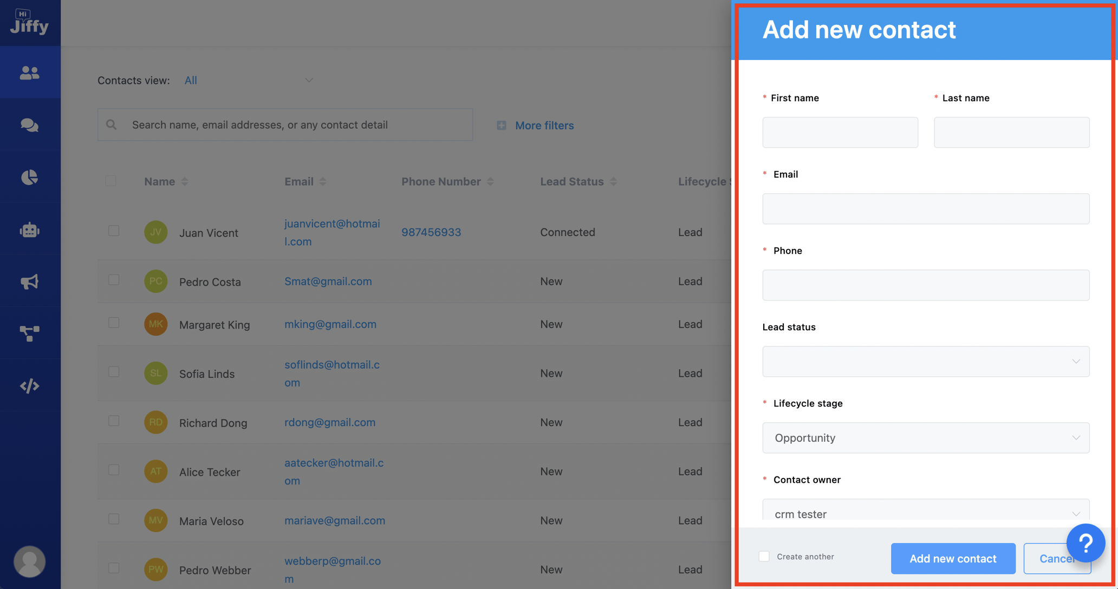
Task: Email mking@gmail.com via its link
Action: click(x=330, y=324)
